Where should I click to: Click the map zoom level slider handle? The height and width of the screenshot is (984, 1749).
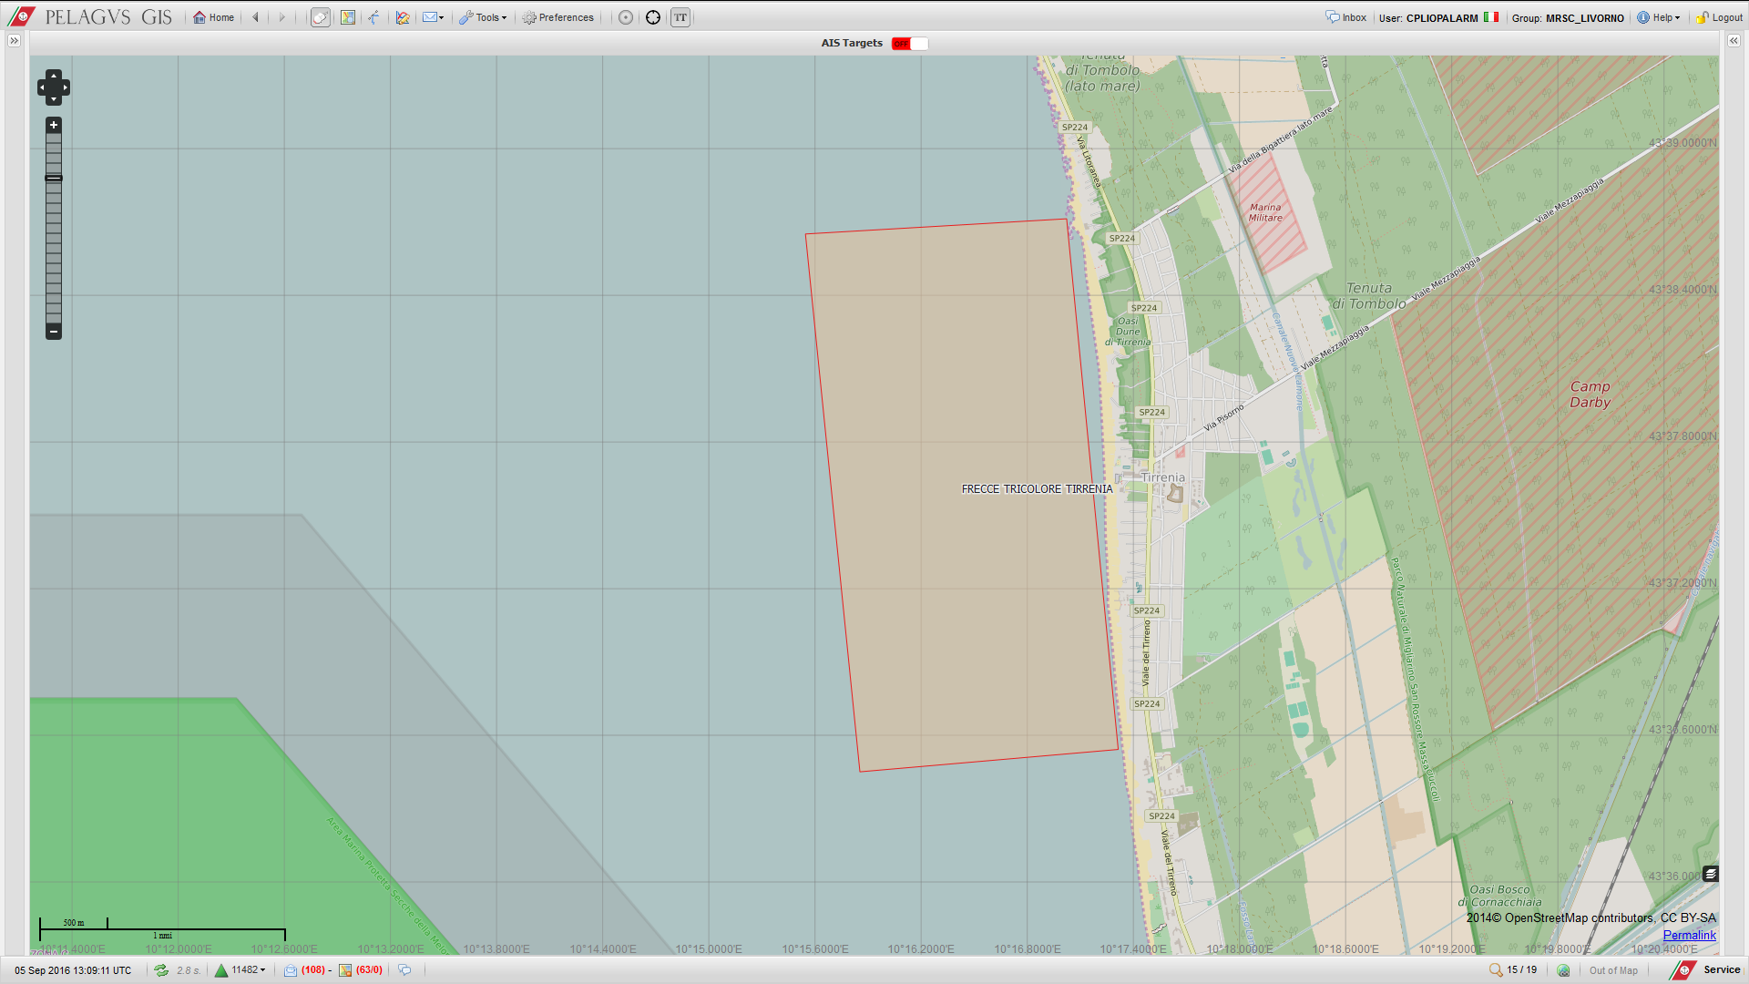[x=54, y=178]
